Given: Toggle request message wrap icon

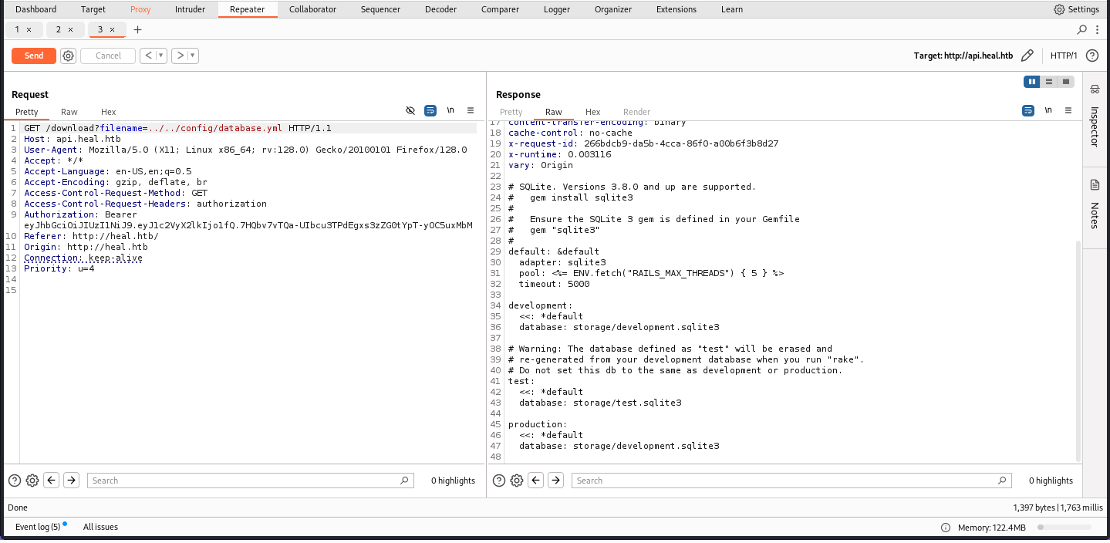Looking at the screenshot, I should coord(430,111).
